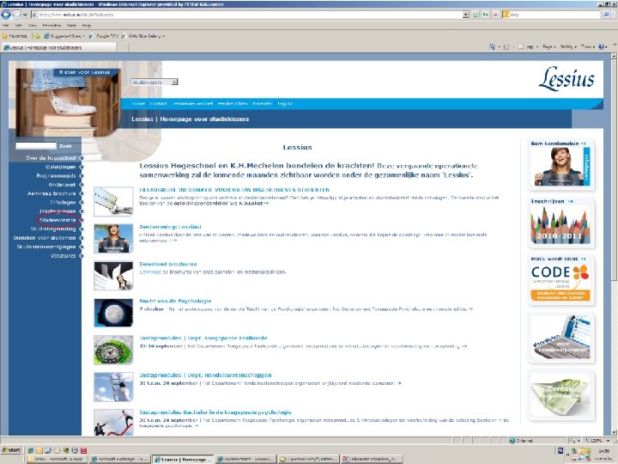This screenshot has height=464, width=618.
Task: Click the CODE expertisecentrum banner
Action: click(x=560, y=279)
